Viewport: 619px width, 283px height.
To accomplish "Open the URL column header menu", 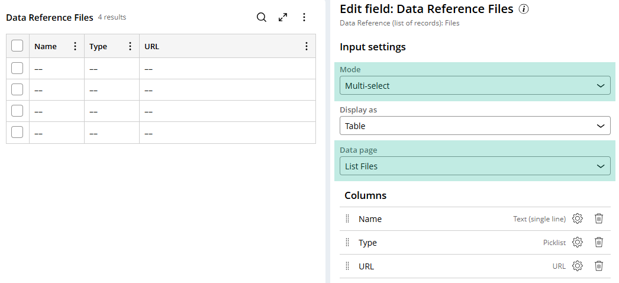I will click(x=307, y=46).
